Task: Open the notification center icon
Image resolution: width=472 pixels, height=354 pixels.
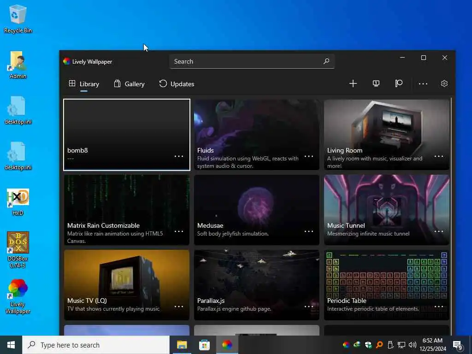Action: 458,345
